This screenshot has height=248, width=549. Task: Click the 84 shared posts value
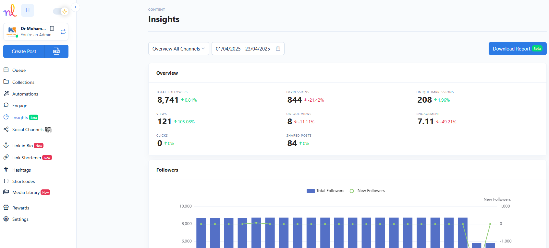point(292,143)
